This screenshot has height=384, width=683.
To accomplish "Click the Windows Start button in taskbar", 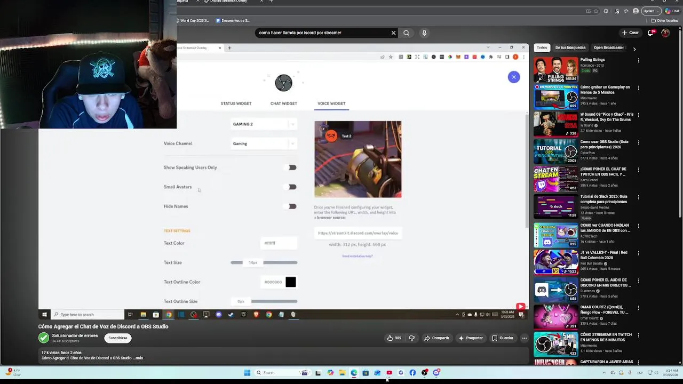I will click(247, 373).
